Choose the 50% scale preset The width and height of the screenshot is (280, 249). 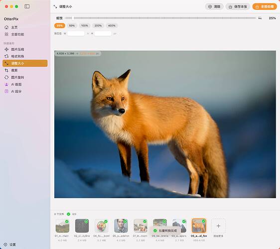point(72,26)
